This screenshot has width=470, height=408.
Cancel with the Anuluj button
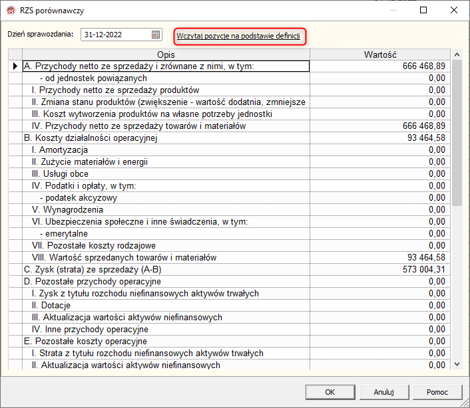point(384,392)
